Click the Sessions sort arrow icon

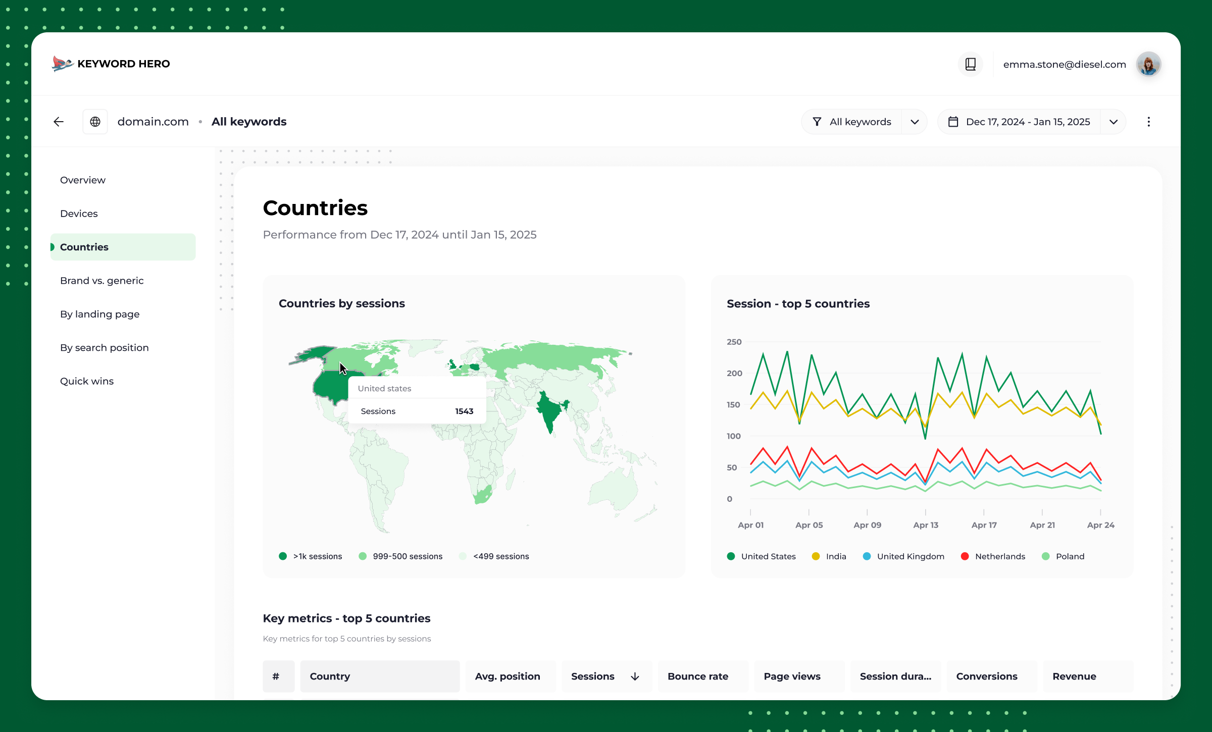(635, 676)
